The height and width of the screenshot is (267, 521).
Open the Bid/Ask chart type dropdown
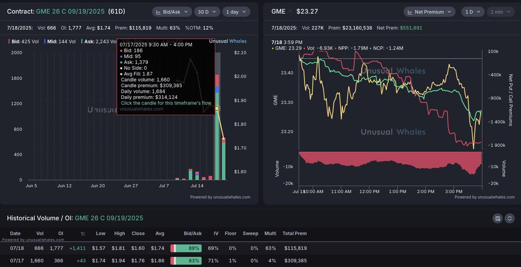point(171,12)
